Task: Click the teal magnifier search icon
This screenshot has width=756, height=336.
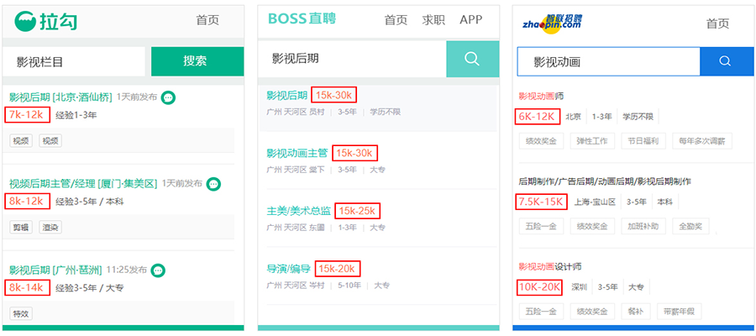Action: (471, 59)
